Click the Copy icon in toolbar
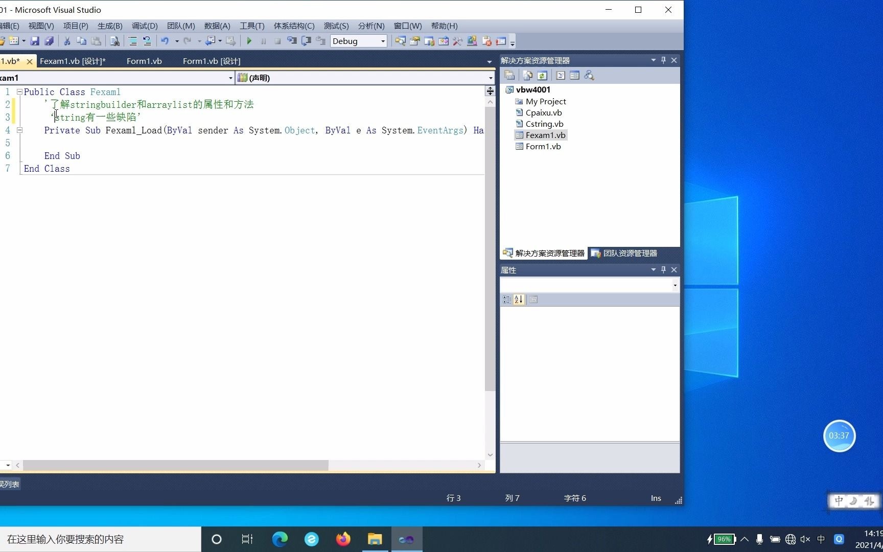Image resolution: width=883 pixels, height=552 pixels. (81, 41)
